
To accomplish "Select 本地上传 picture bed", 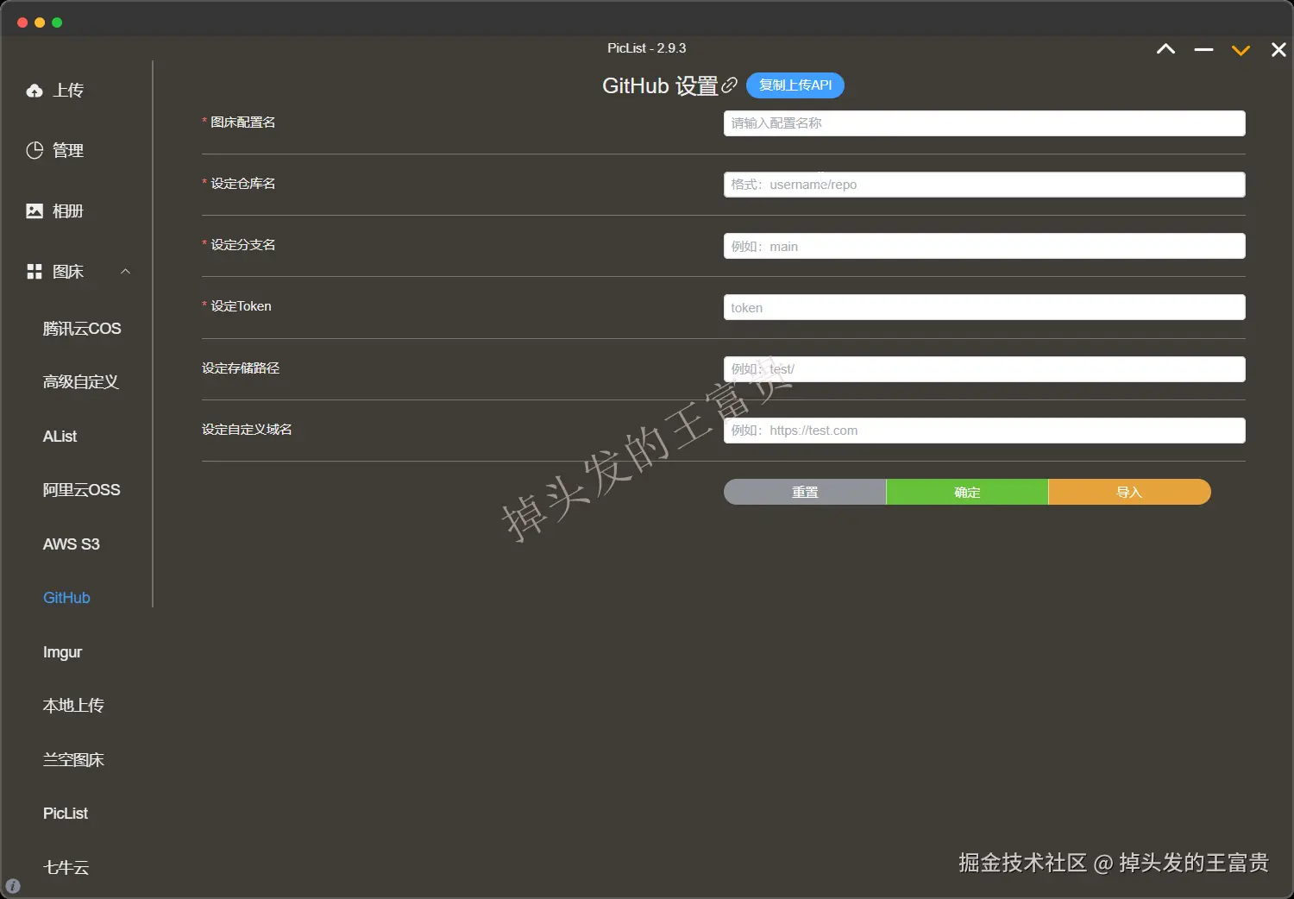I will [73, 706].
